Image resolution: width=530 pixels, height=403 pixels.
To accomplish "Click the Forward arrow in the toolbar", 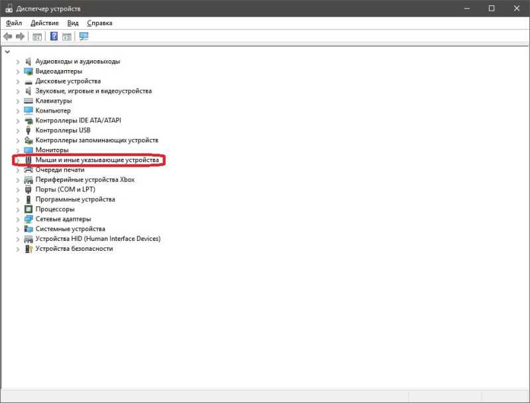I will pos(20,36).
